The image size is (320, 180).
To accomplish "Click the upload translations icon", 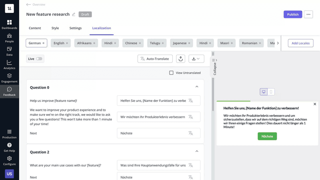I will pos(181,59).
